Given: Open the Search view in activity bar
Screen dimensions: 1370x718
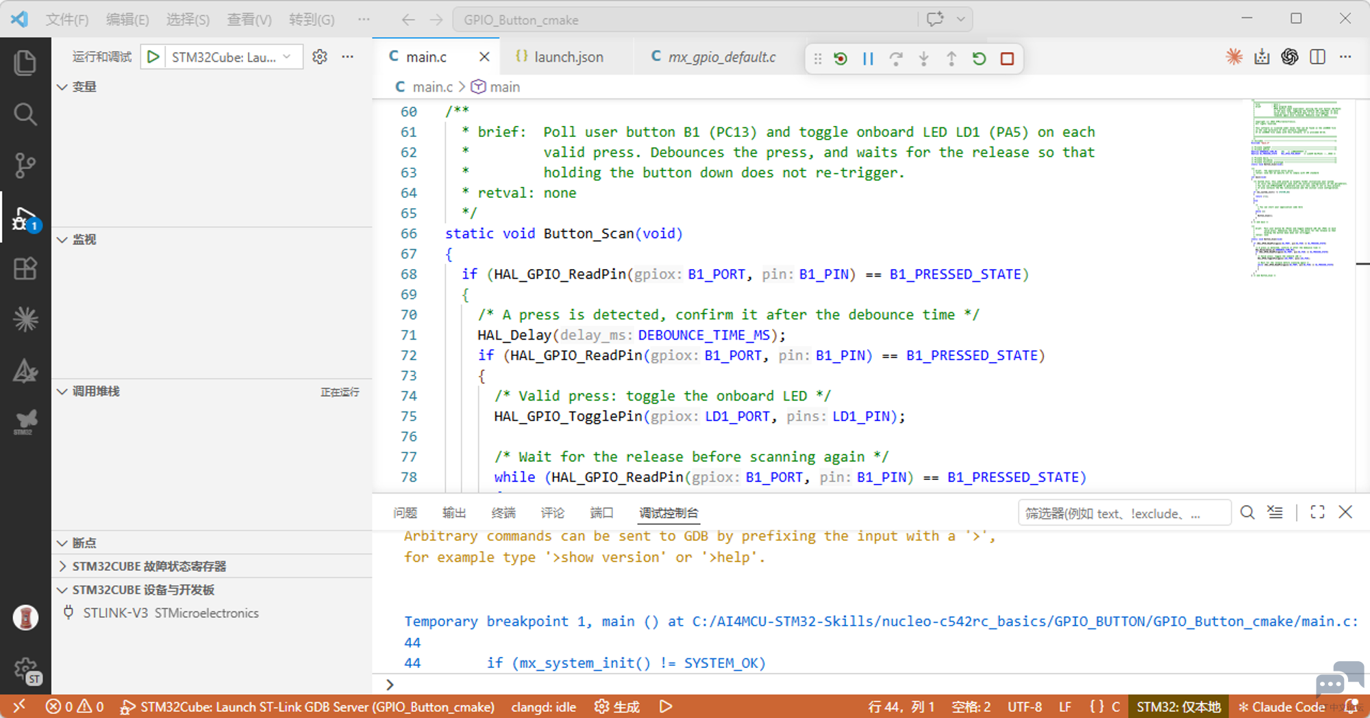Looking at the screenshot, I should 25,114.
